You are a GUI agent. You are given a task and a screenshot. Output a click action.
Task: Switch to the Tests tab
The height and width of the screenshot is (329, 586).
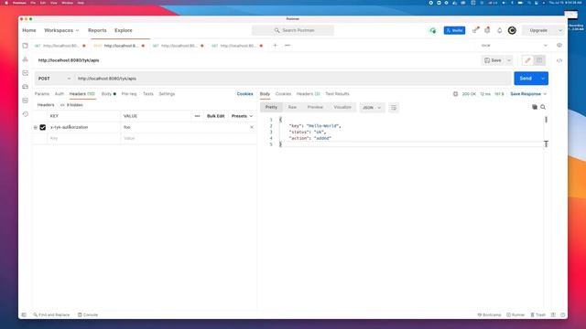tap(148, 94)
